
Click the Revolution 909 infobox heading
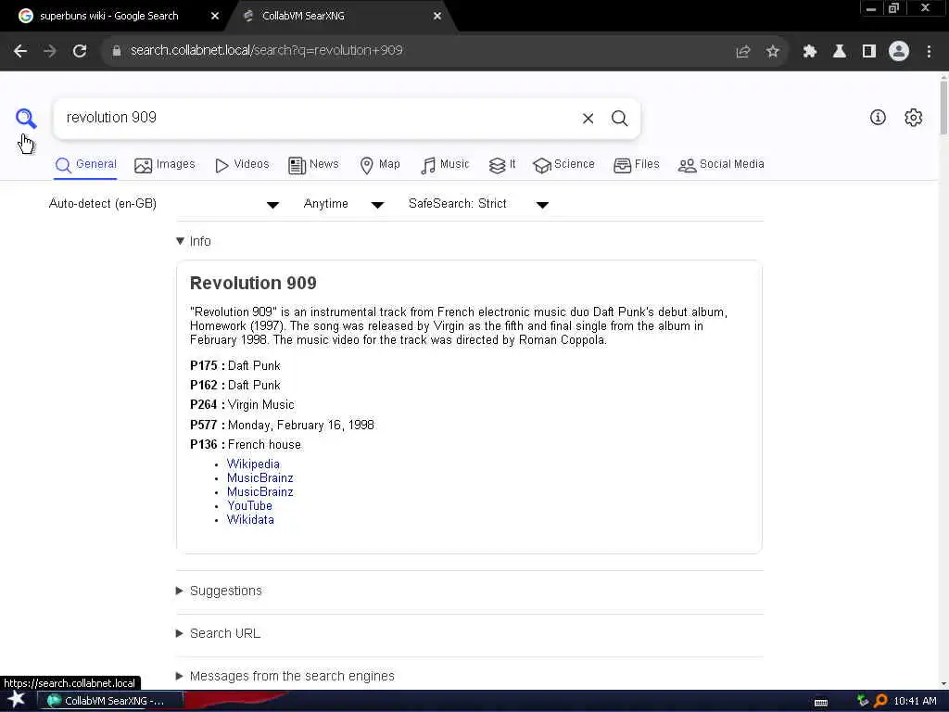(x=253, y=283)
